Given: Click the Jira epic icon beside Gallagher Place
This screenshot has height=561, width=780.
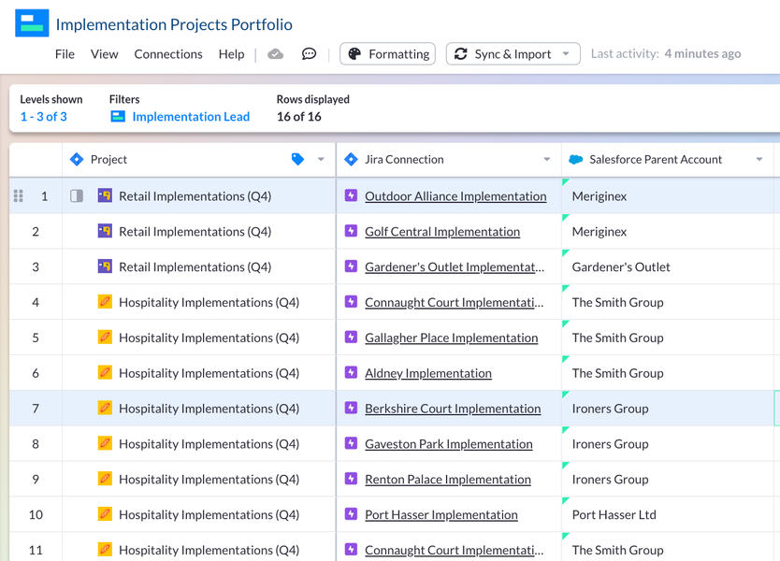Looking at the screenshot, I should click(352, 337).
